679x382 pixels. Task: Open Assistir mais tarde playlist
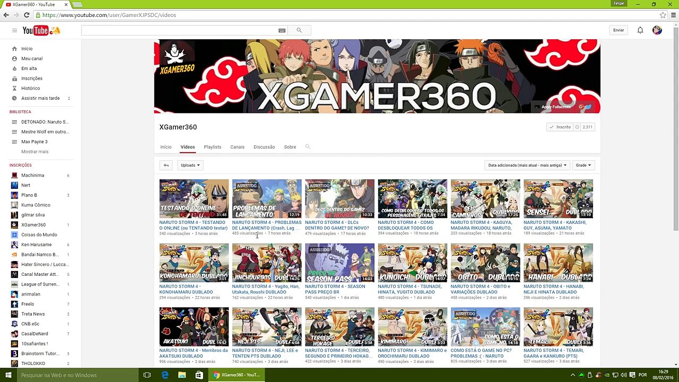(40, 98)
